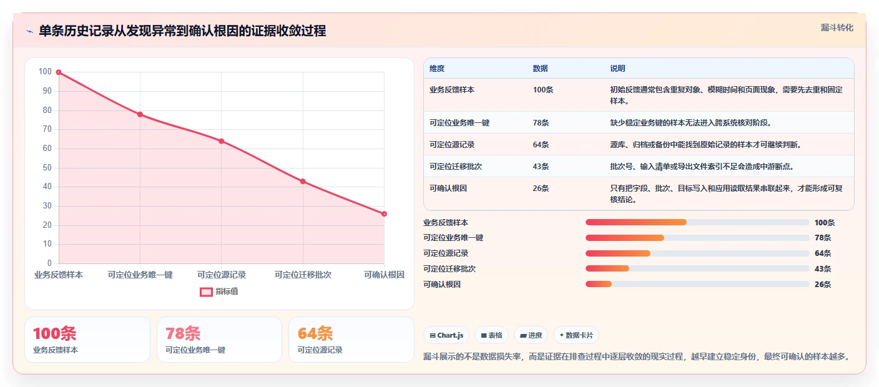Image resolution: width=879 pixels, height=387 pixels.
Task: Click the 可定位迁移批次 progress bar
Action: 697,268
